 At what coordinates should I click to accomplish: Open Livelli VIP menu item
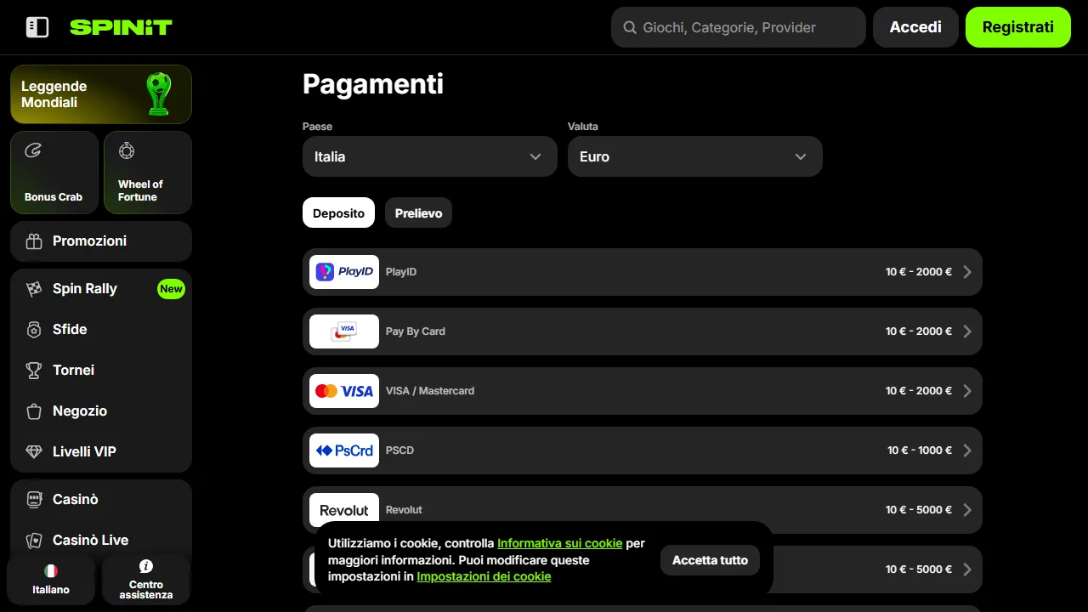pyautogui.click(x=101, y=452)
